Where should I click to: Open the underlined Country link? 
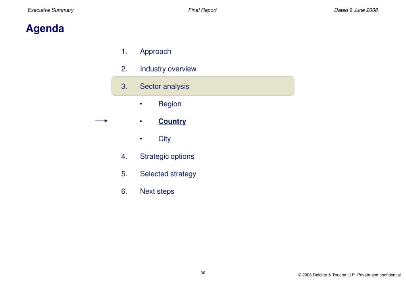pos(172,121)
